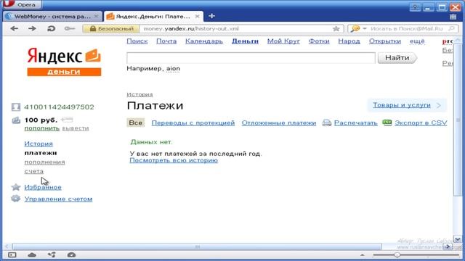Open the password wand key icon

pos(70,29)
